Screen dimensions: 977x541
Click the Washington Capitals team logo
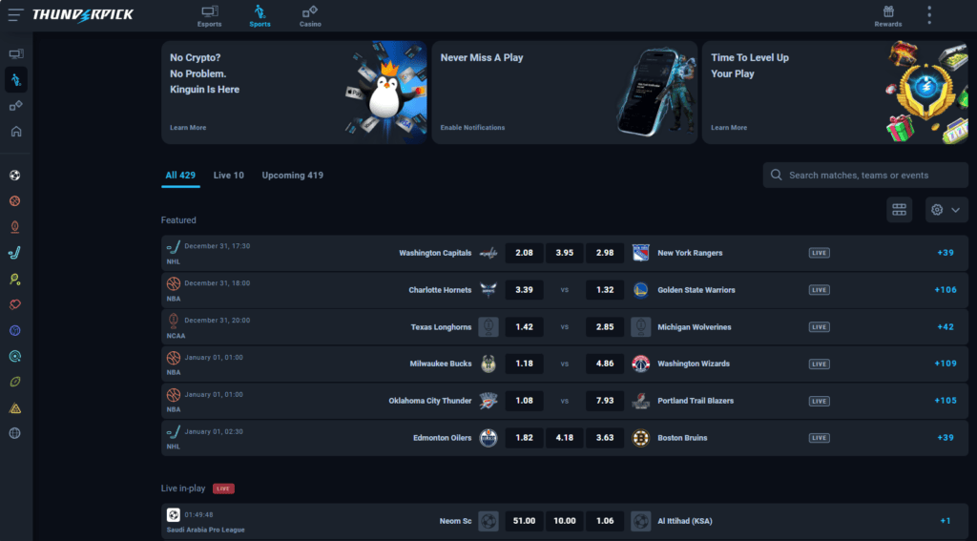pos(488,253)
